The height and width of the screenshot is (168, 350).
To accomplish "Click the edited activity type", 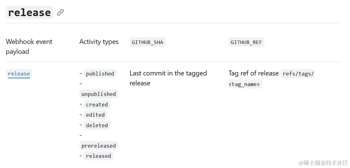I will click(x=95, y=115).
